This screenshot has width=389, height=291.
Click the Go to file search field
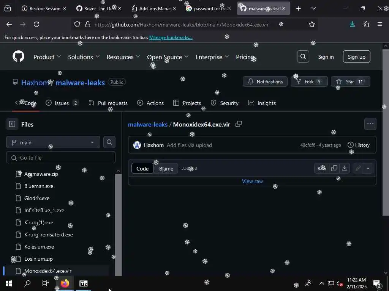click(61, 158)
